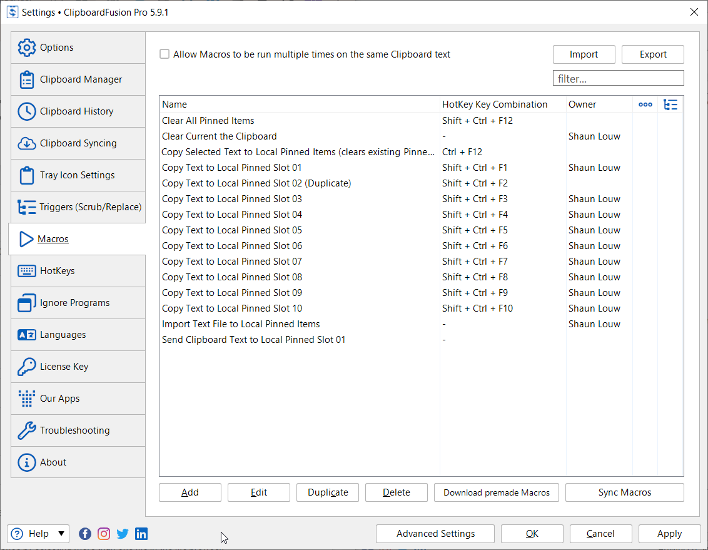The width and height of the screenshot is (708, 550).
Task: Expand the Help dropdown arrow
Action: click(x=61, y=534)
